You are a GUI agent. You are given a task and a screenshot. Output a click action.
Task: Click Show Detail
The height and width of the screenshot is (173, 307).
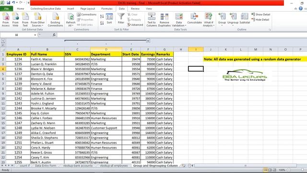click(261, 14)
